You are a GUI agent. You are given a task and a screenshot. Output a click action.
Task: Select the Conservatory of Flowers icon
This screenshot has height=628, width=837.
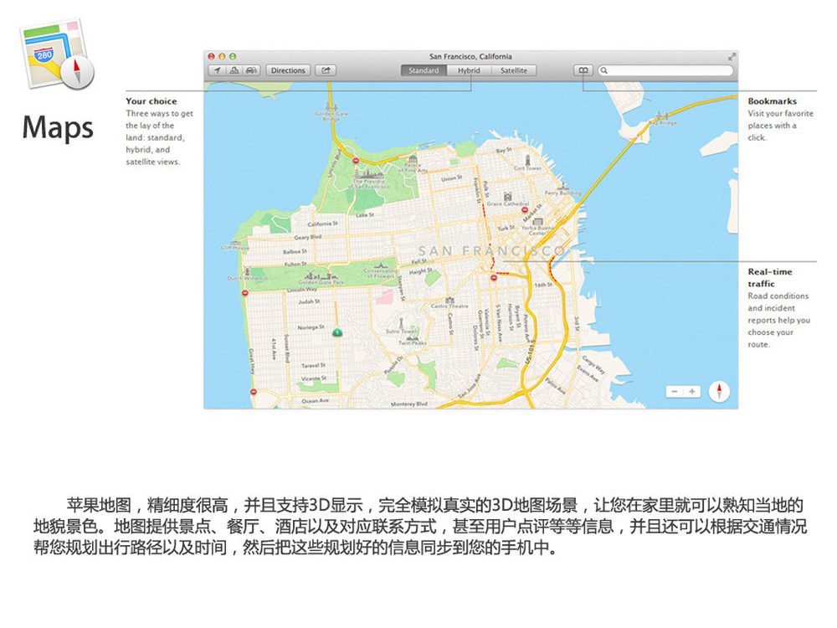pos(380,265)
